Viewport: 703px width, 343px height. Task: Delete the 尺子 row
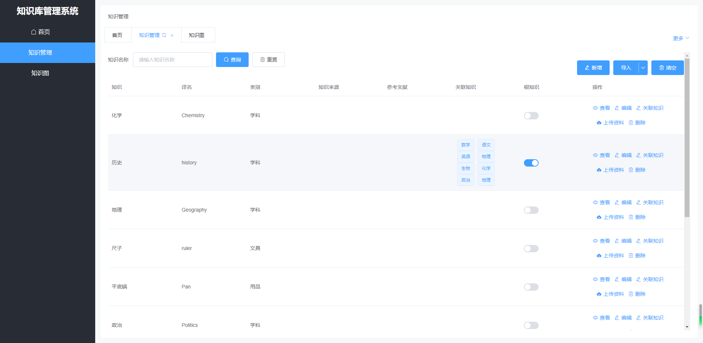coord(637,256)
